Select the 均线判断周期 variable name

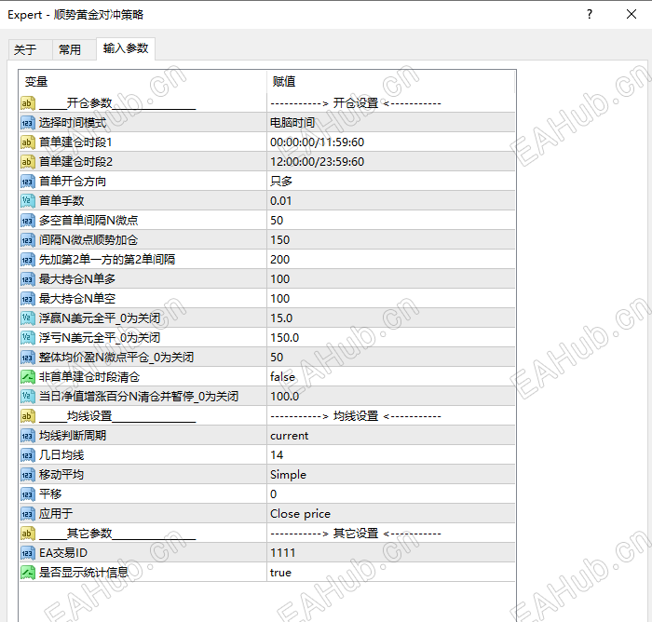point(73,436)
